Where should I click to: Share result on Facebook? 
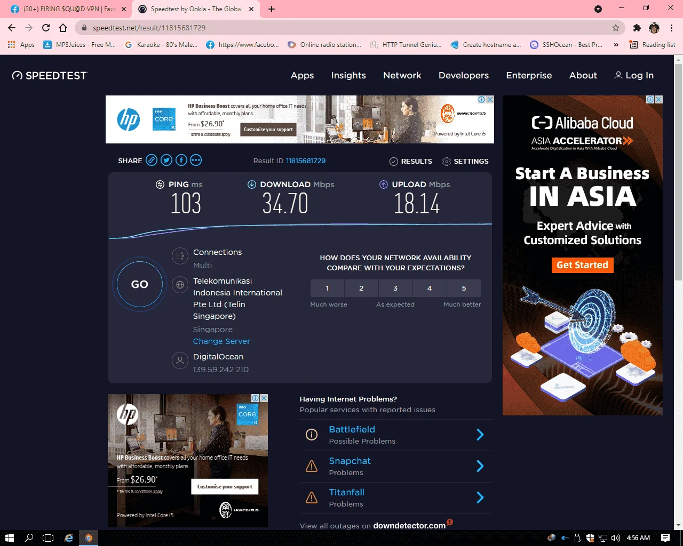click(x=181, y=160)
